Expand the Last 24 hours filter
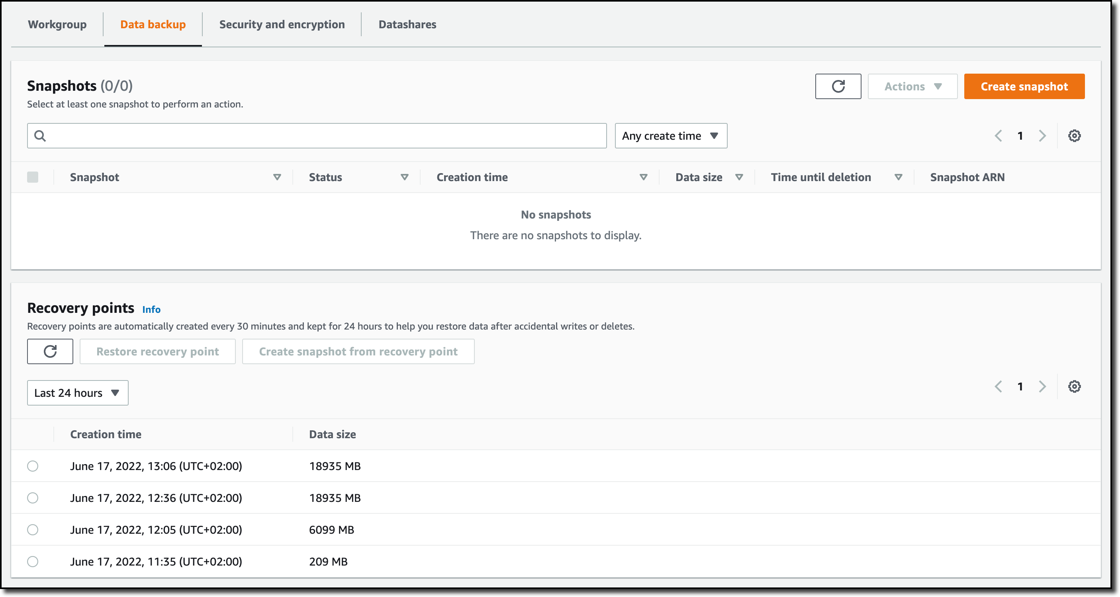Screen dimensions: 1120x597 (77, 393)
